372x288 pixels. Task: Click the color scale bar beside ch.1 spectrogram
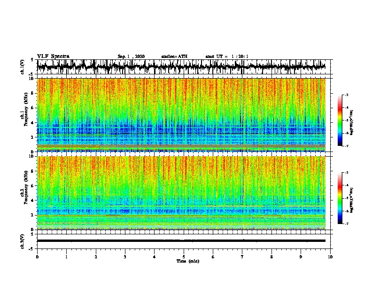click(x=340, y=120)
